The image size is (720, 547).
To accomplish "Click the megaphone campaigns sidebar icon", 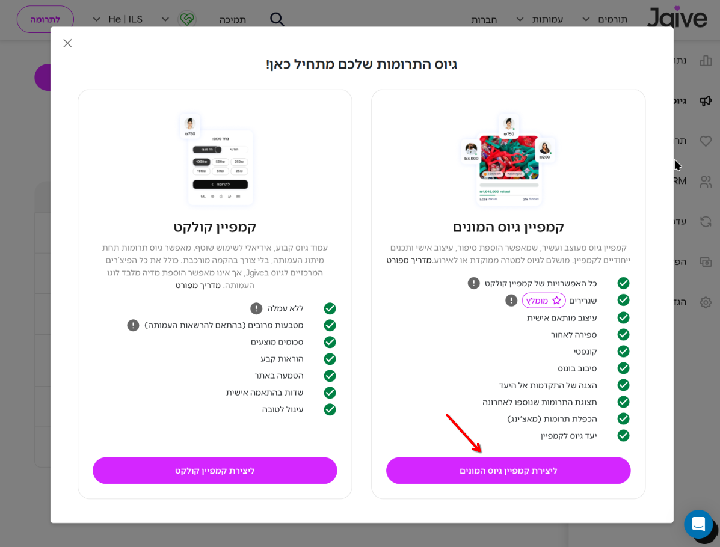I will (706, 101).
